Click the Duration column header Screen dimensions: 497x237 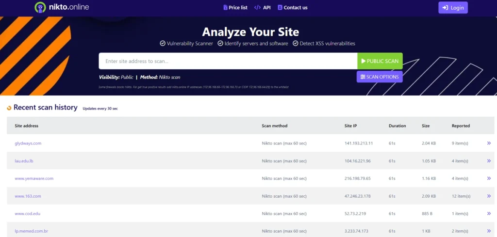tap(397, 126)
